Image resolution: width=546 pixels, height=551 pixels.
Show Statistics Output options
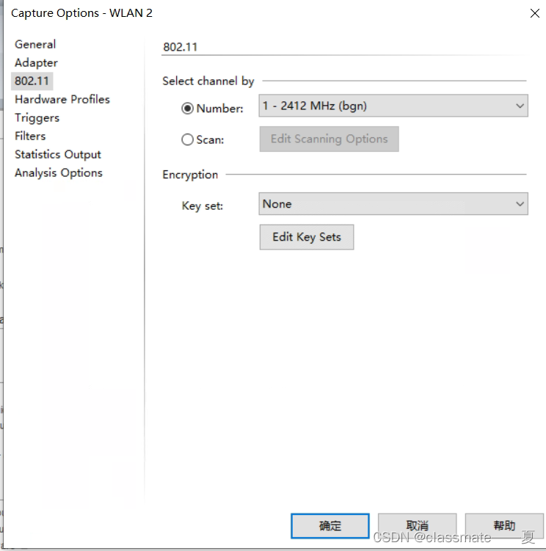coord(58,154)
